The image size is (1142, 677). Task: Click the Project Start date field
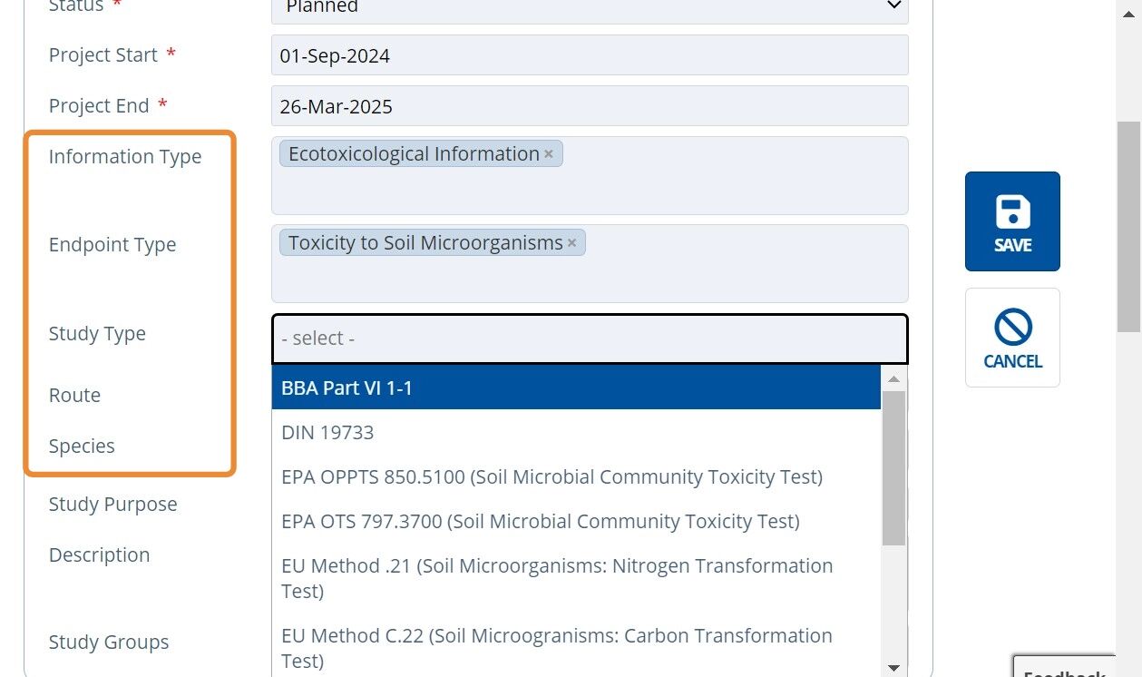click(590, 55)
